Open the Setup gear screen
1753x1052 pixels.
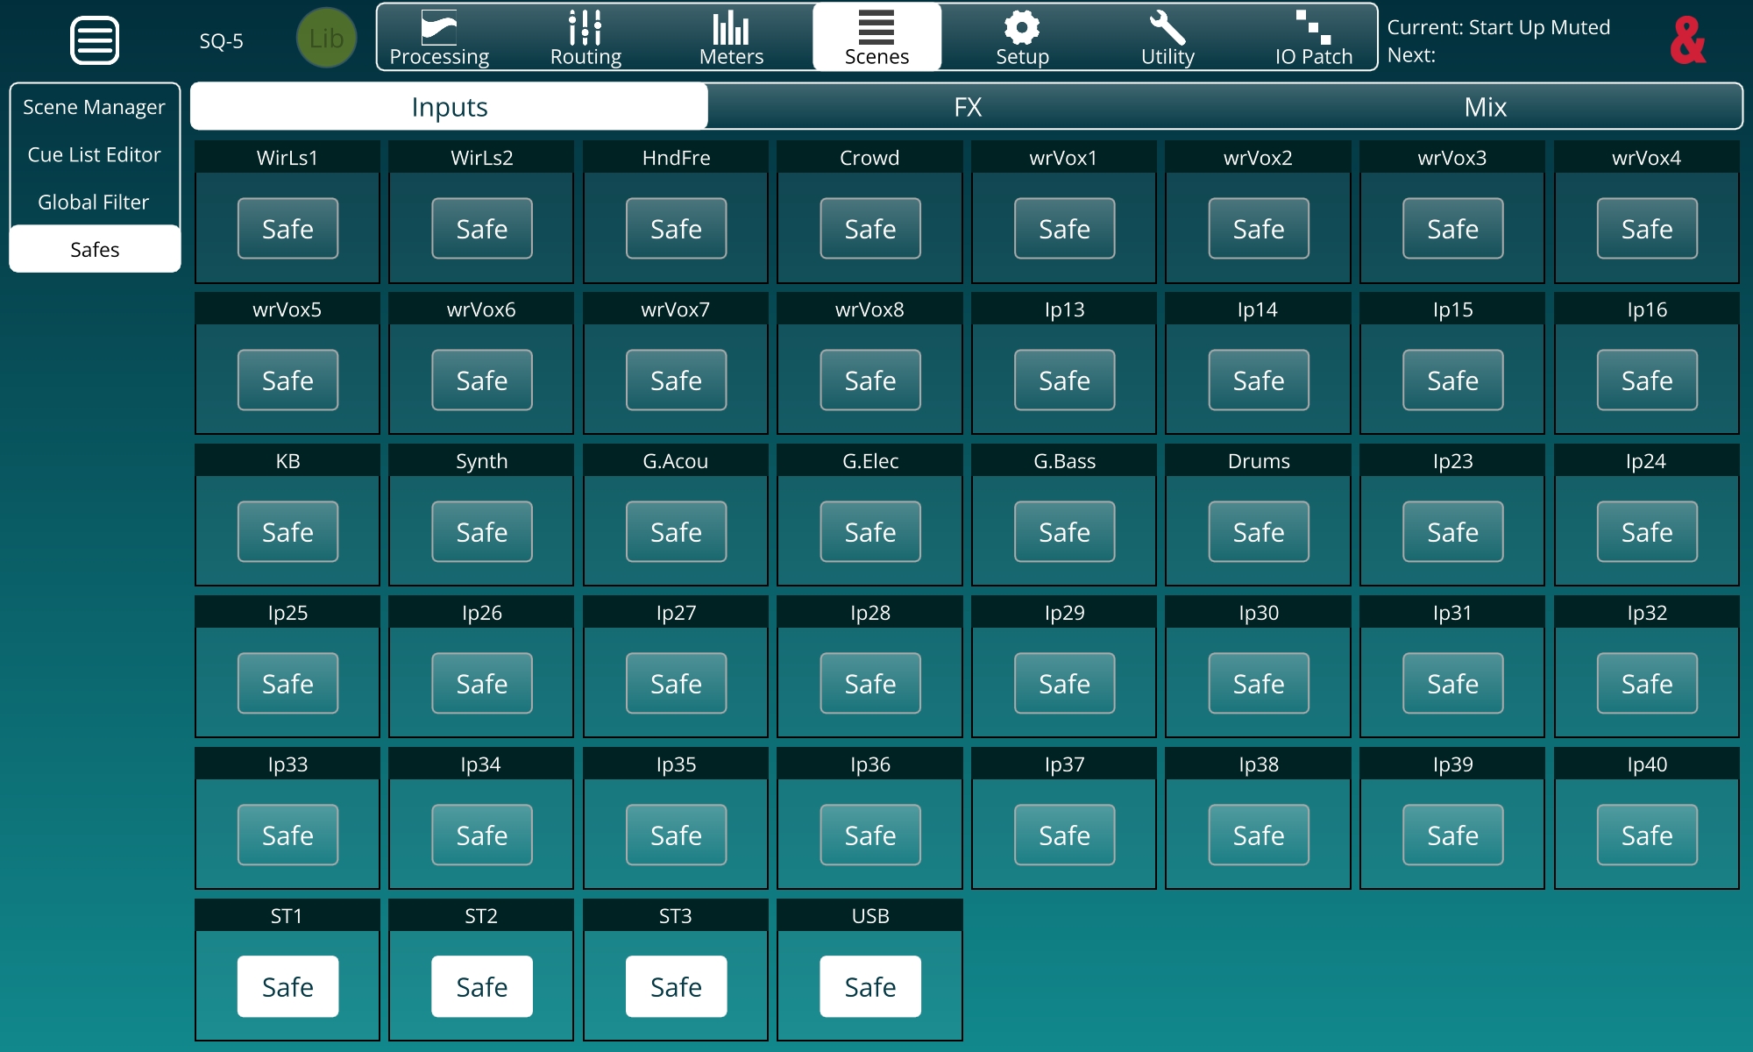[1022, 38]
